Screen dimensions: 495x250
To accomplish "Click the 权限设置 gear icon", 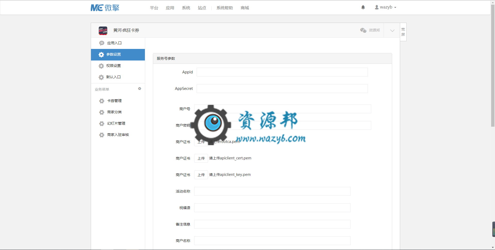I will tap(101, 66).
